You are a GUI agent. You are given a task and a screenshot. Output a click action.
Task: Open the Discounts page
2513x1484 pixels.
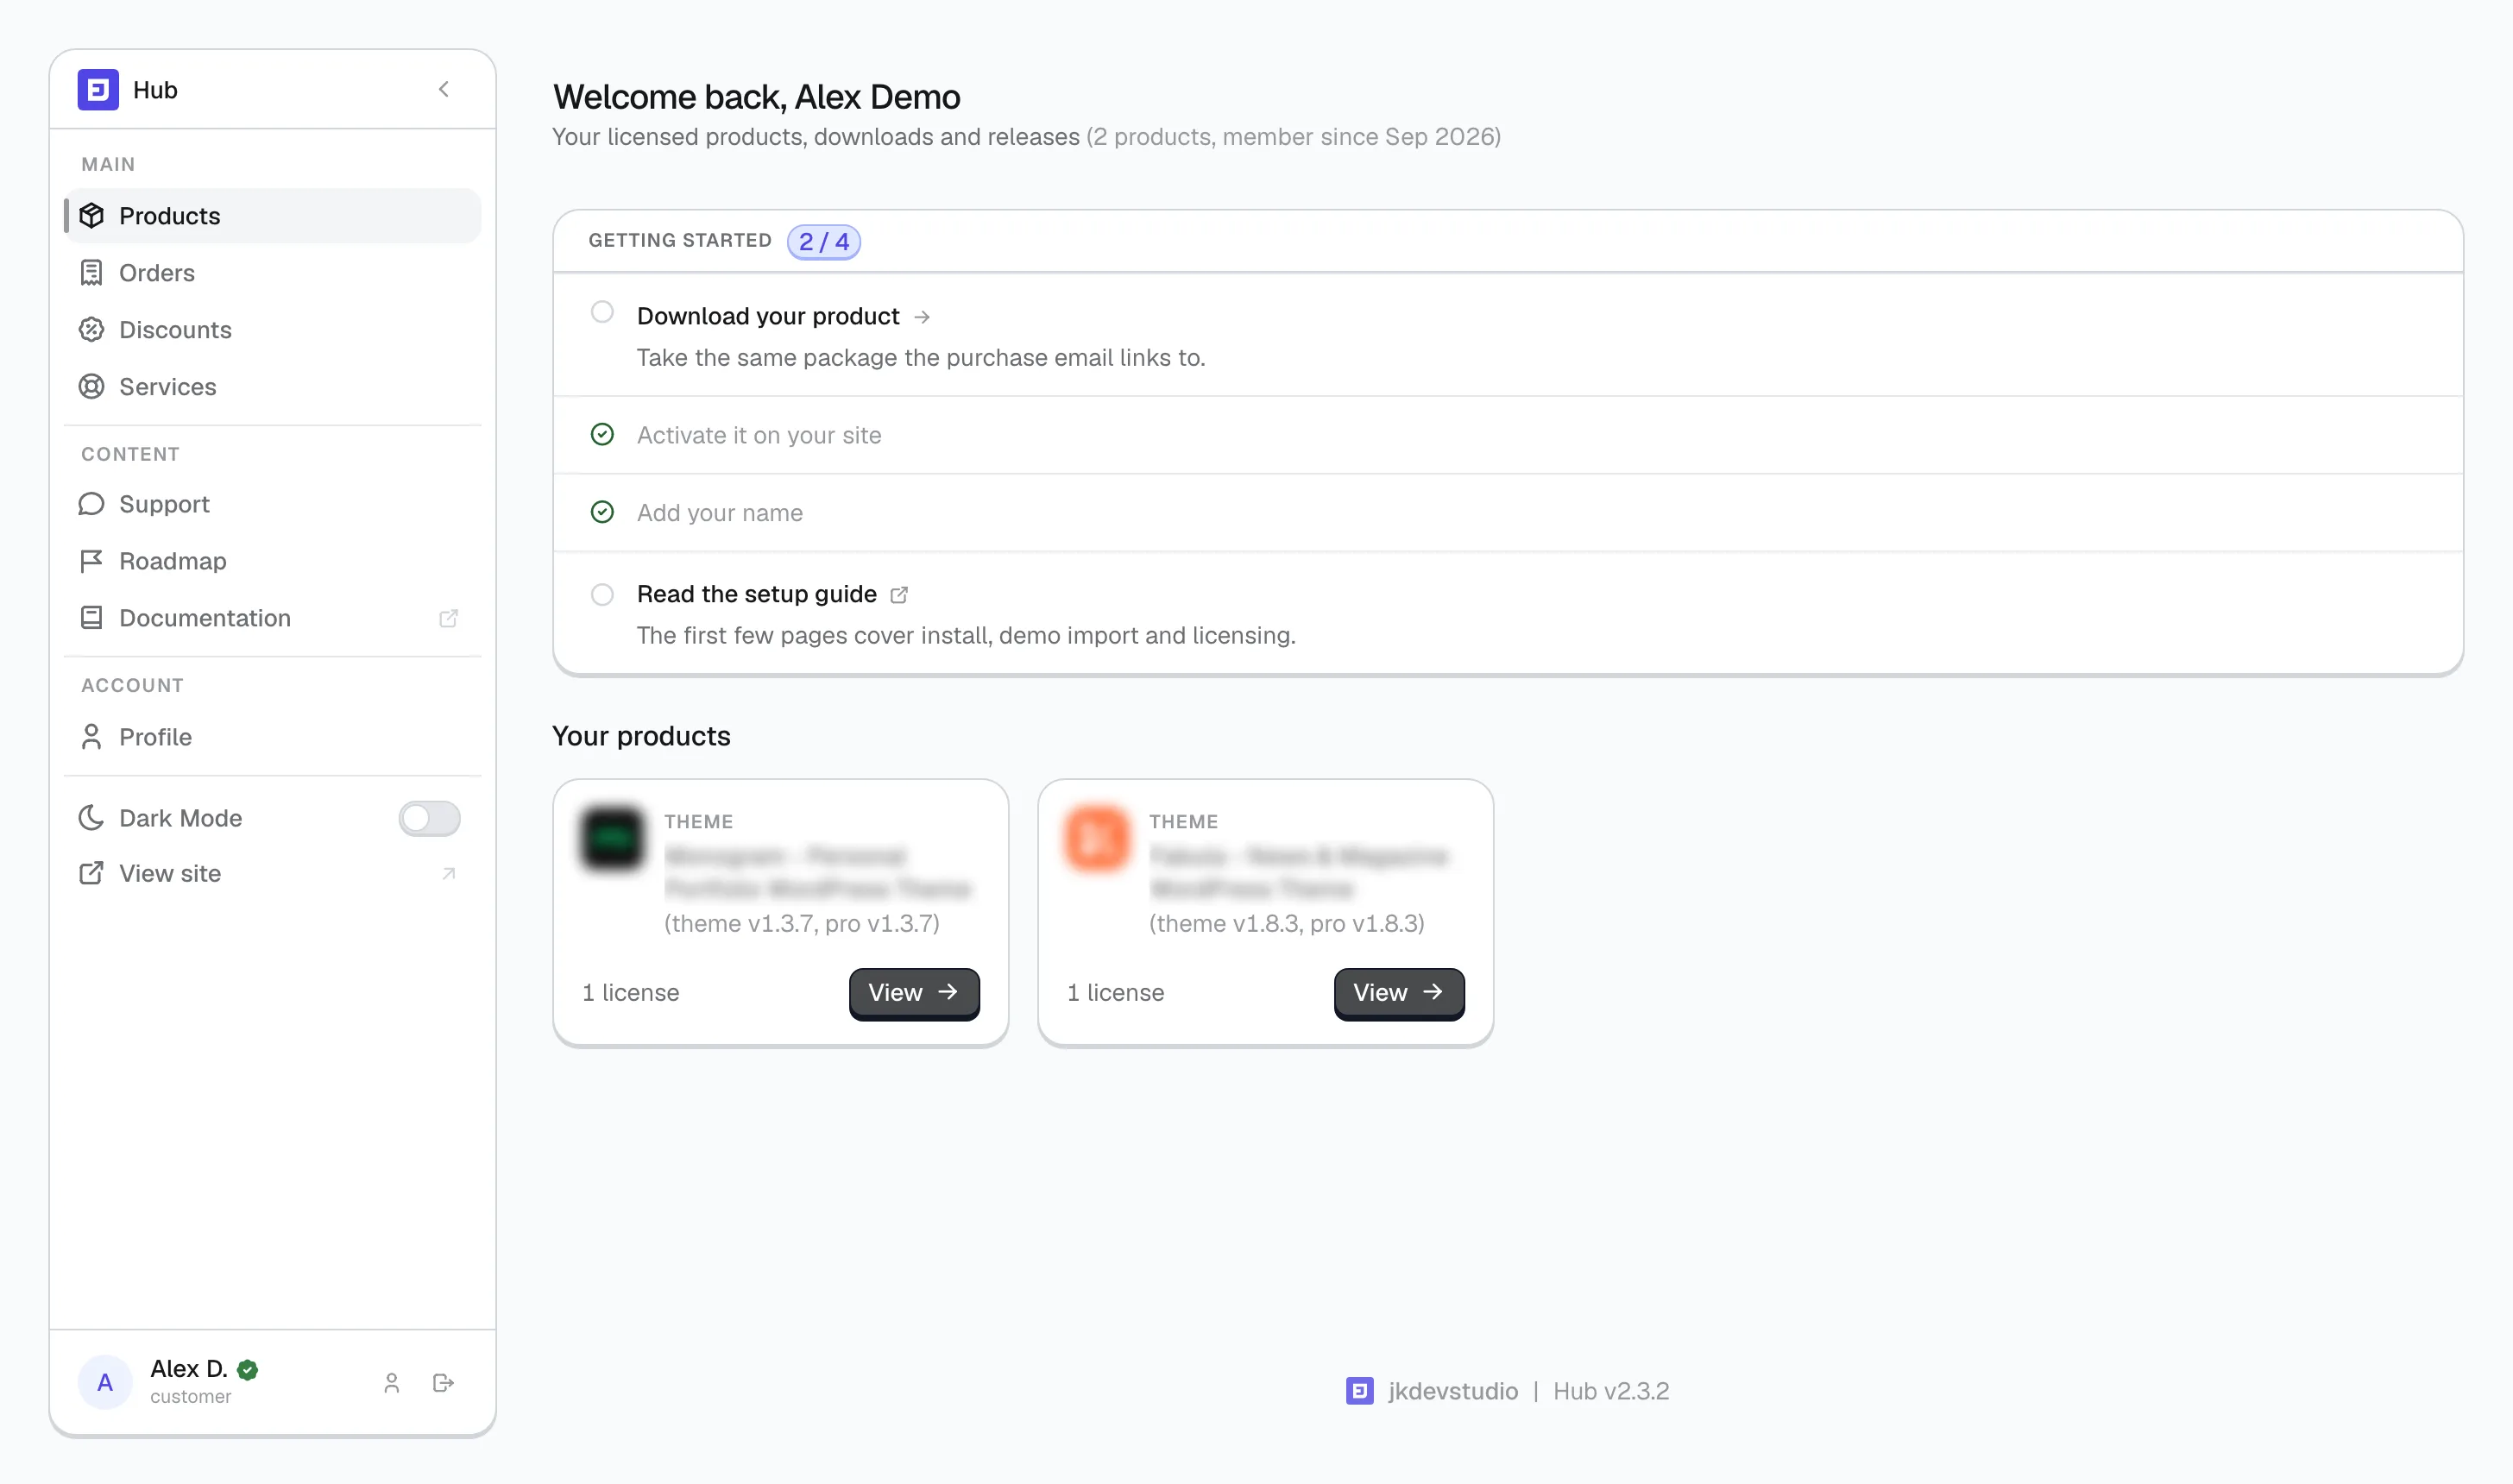click(272, 330)
